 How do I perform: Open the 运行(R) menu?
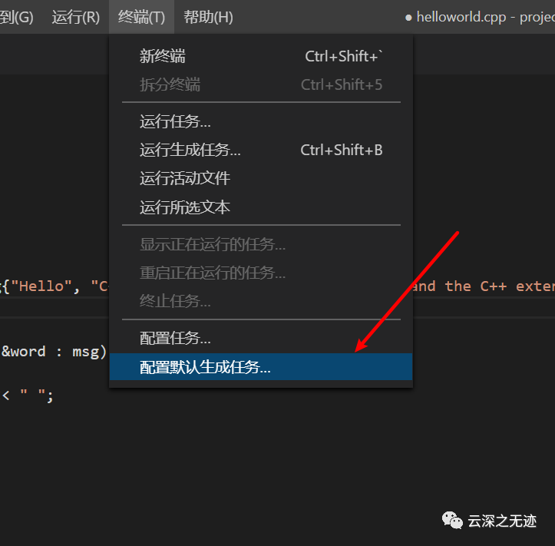(x=76, y=17)
